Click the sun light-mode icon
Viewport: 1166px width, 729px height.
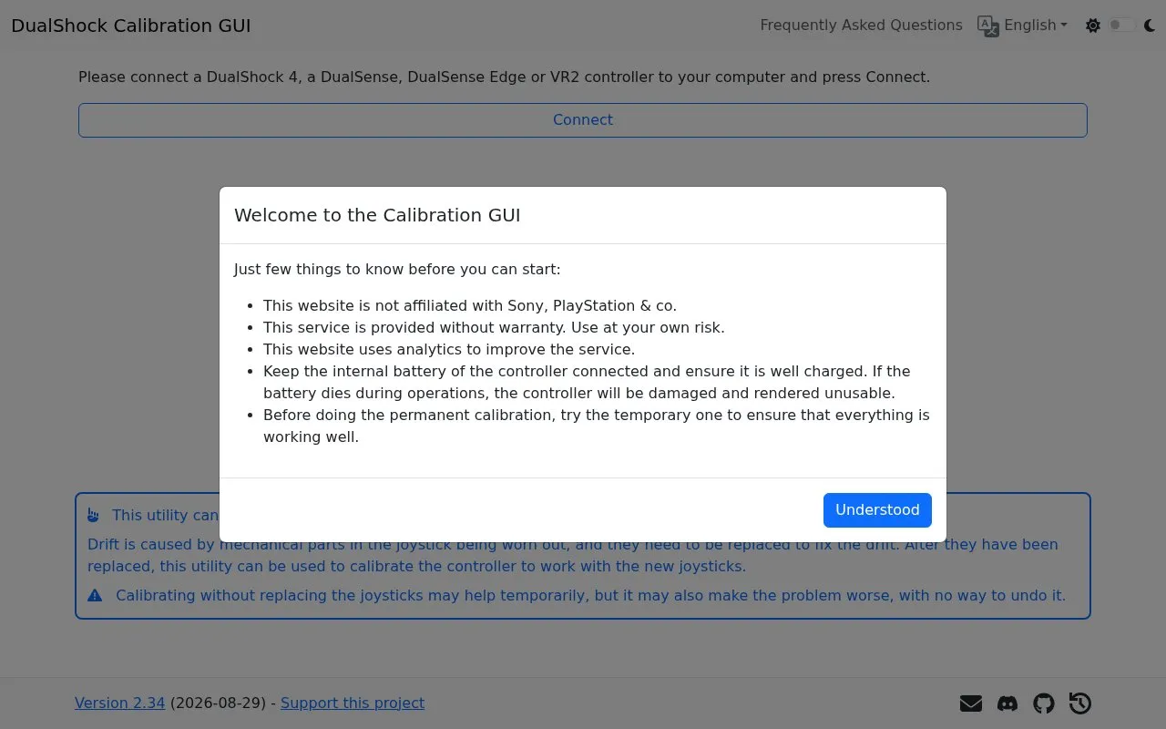pyautogui.click(x=1093, y=26)
